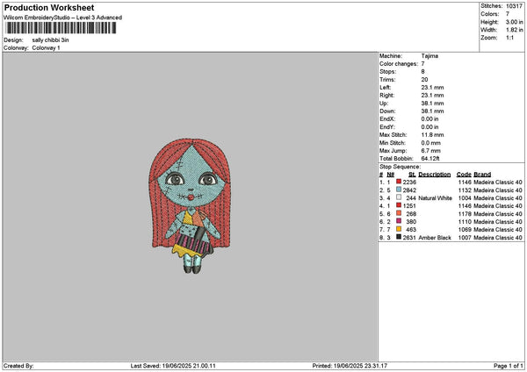This screenshot has height=372, width=527.
Task: Click the Production Worksheet title
Action: point(48,7)
